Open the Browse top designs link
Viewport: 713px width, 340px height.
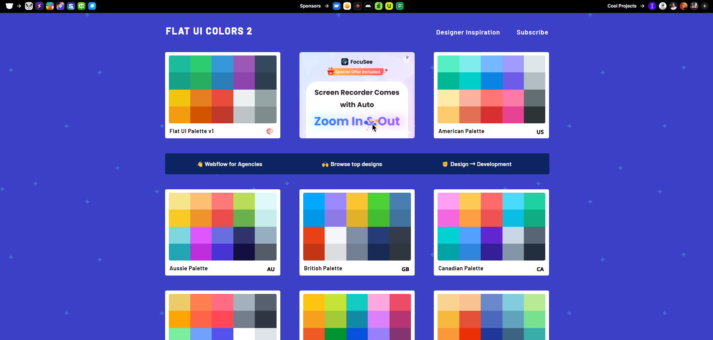[x=352, y=164]
